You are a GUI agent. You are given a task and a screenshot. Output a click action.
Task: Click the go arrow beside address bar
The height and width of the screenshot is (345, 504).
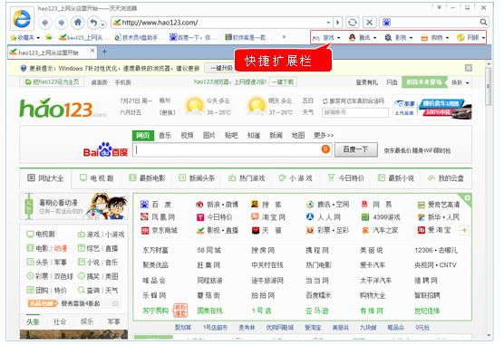[x=337, y=23]
